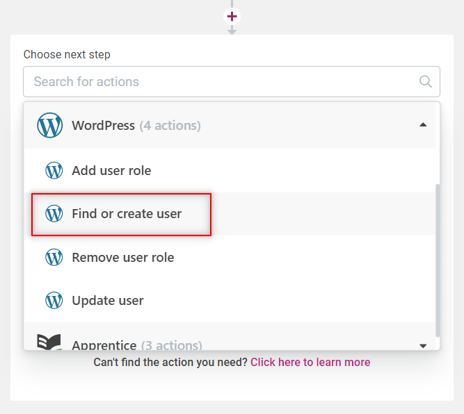Image resolution: width=464 pixels, height=414 pixels.
Task: Select the Add user role action
Action: click(x=230, y=170)
